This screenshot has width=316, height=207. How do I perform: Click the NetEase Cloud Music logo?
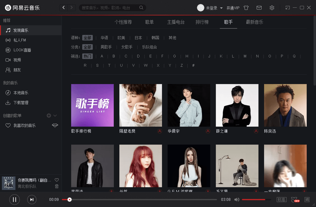22,8
